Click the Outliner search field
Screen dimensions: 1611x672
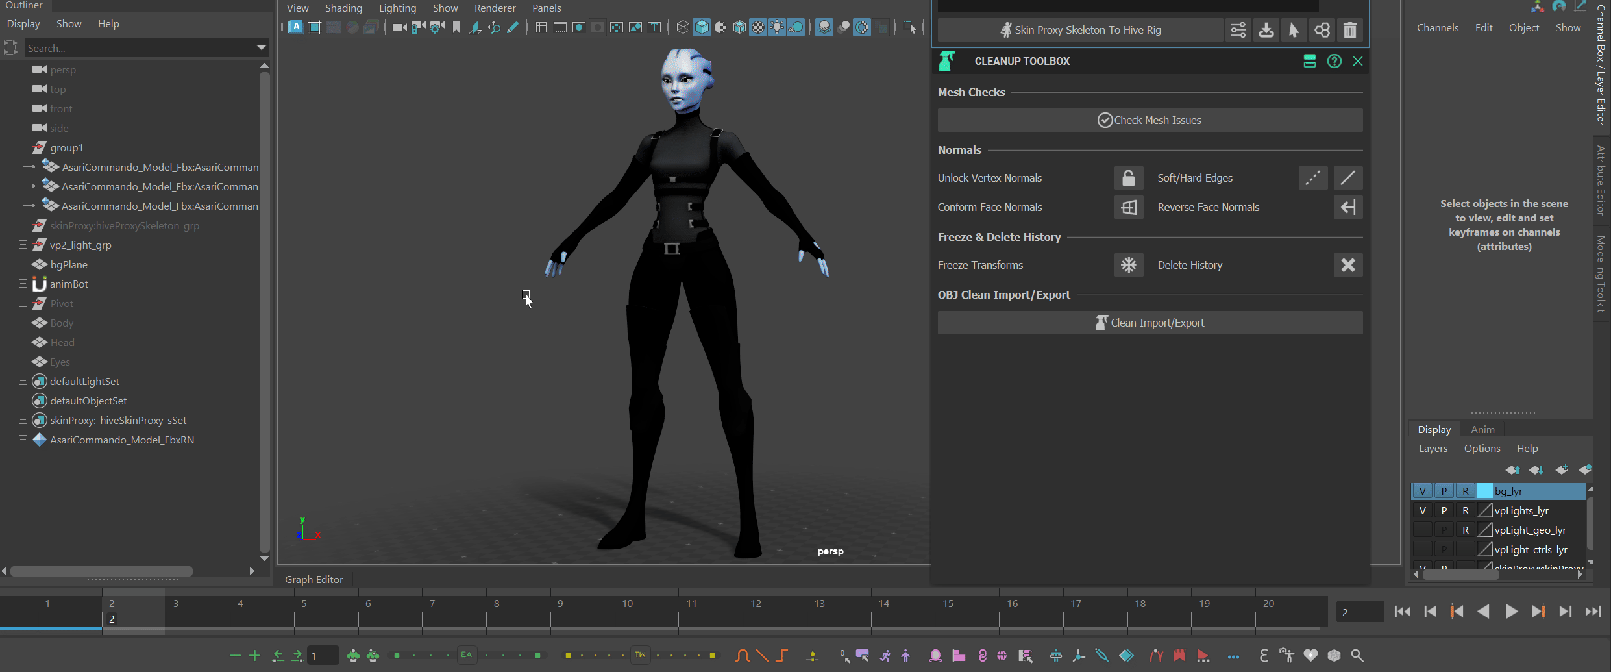pyautogui.click(x=140, y=48)
